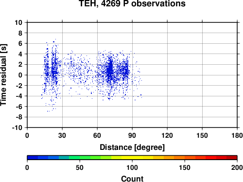
Task: Click x-axis tick label 180
Action: click(237, 135)
